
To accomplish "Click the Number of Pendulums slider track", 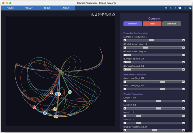I will click(154, 40).
